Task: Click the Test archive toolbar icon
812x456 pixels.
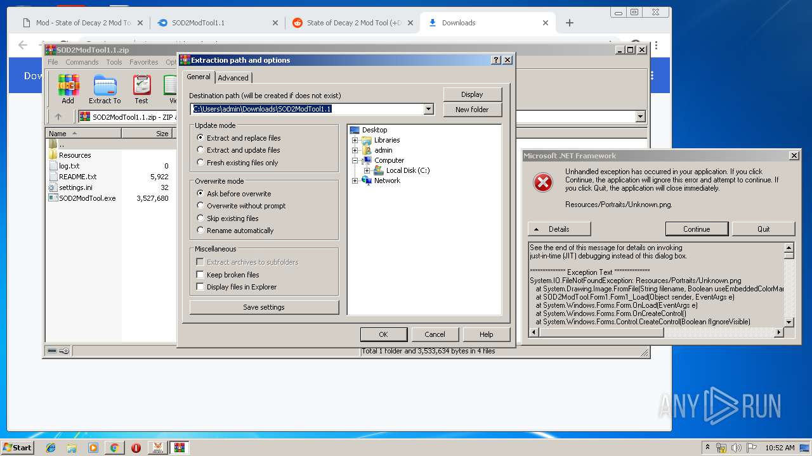Action: point(141,89)
